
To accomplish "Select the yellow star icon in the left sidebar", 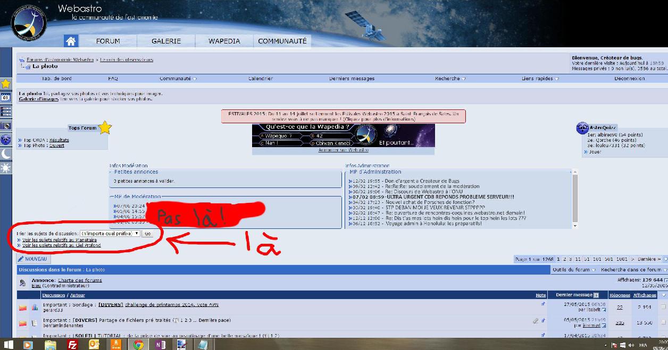I will click(6, 83).
